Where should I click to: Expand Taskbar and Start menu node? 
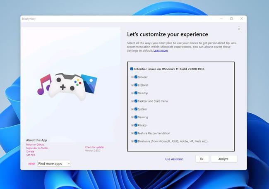click(x=132, y=101)
